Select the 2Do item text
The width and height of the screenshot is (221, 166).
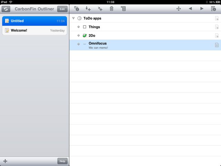92,36
